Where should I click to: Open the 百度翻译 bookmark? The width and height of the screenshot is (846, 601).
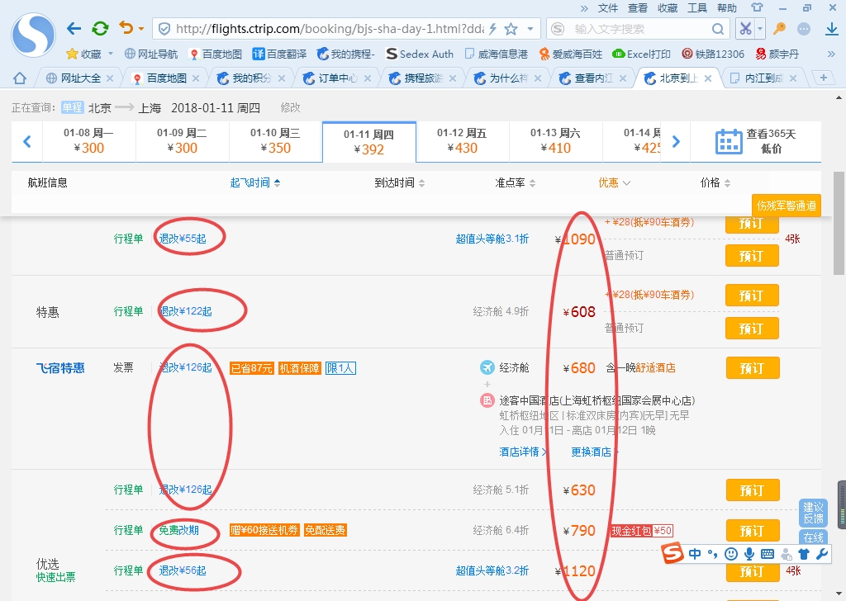[279, 54]
